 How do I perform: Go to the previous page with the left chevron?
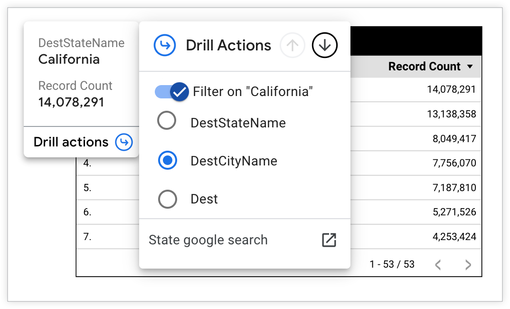pos(438,264)
